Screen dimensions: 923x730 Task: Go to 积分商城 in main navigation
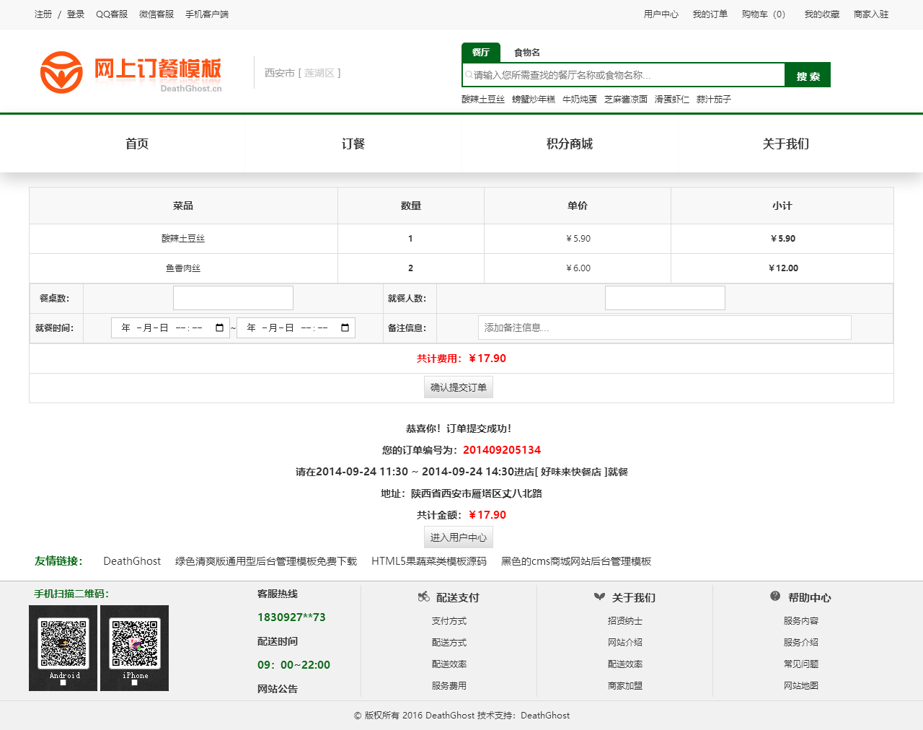(x=570, y=144)
